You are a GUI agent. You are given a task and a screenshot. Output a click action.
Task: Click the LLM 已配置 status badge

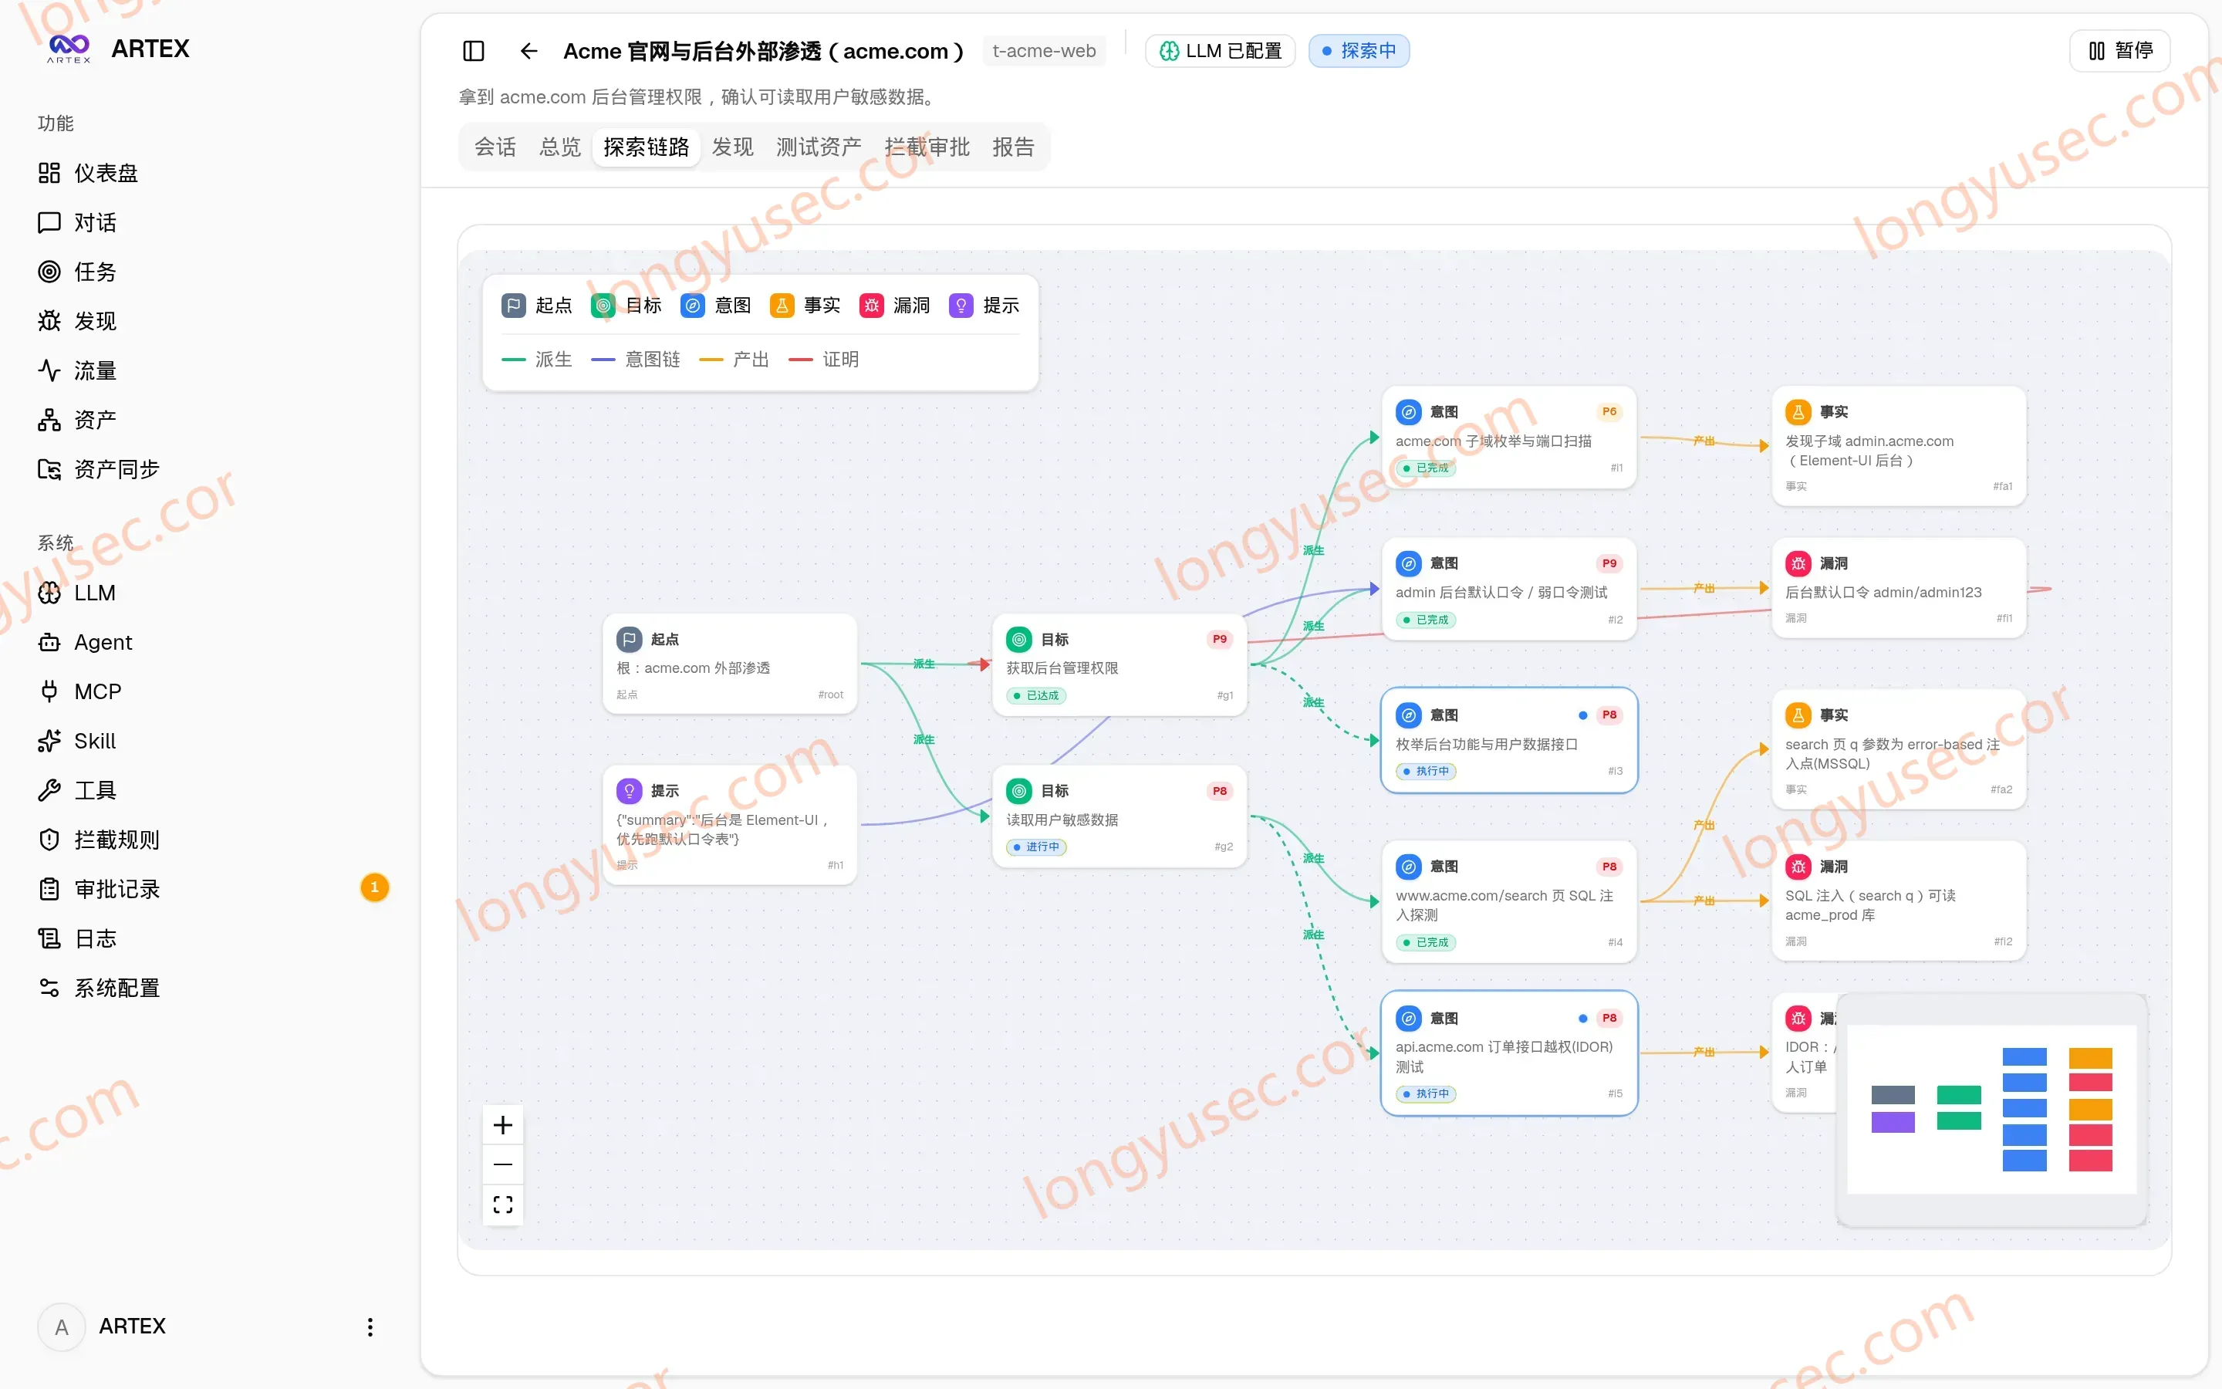(1221, 50)
